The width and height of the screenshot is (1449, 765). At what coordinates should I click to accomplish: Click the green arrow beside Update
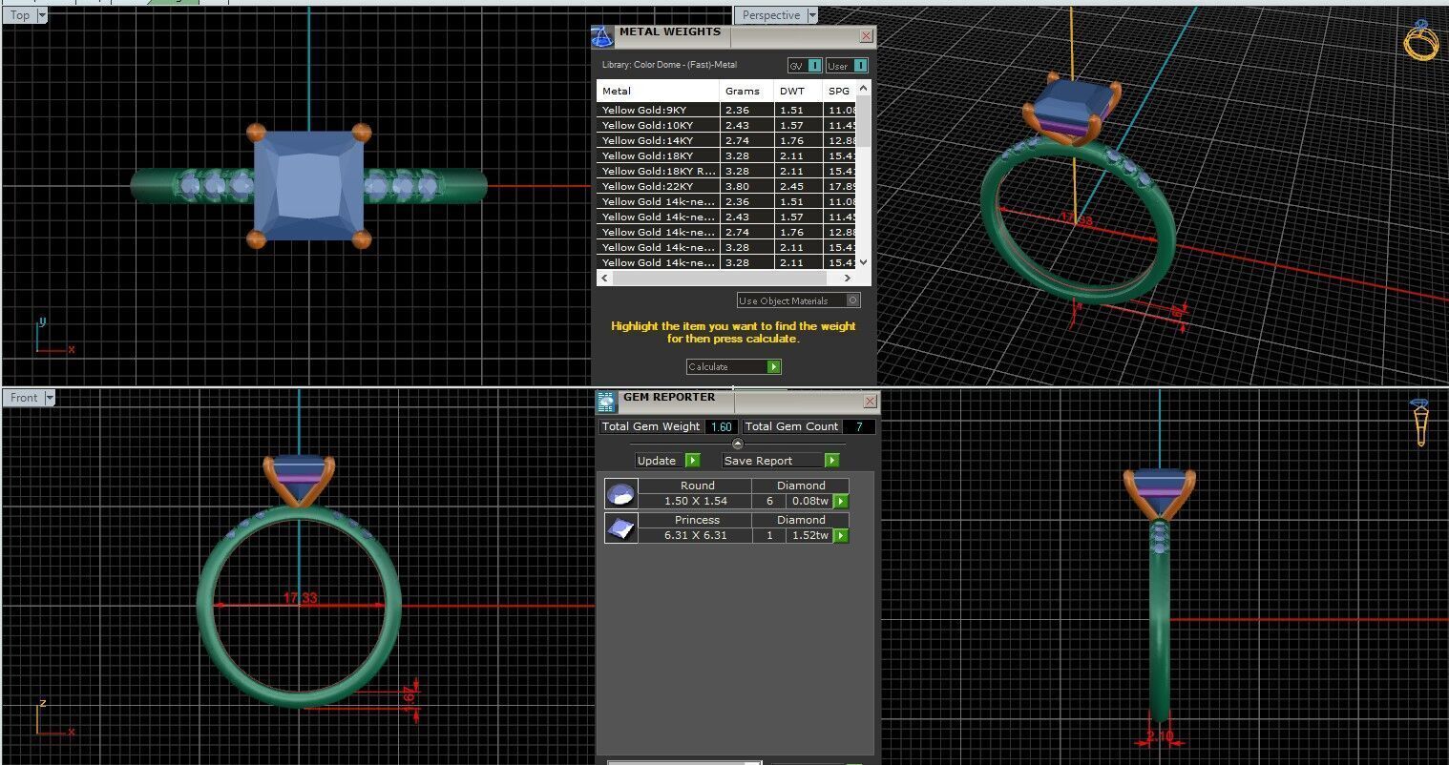(x=693, y=460)
